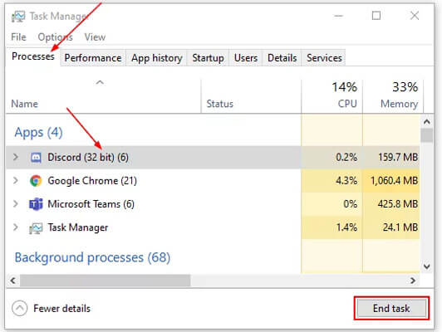Click the horizontal scrollbar right arrow
The image size is (442, 332).
[413, 281]
